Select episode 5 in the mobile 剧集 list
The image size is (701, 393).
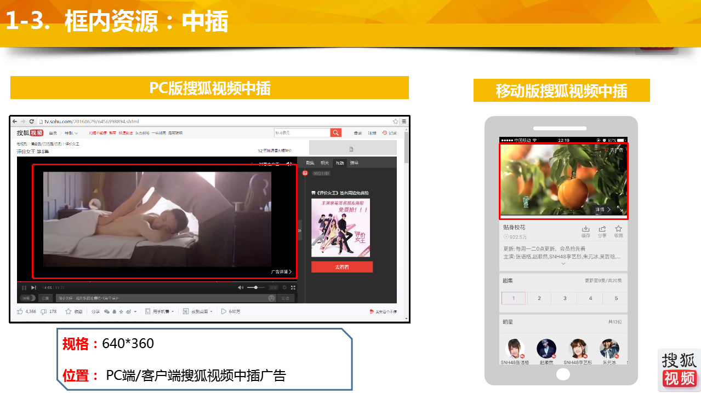616,298
